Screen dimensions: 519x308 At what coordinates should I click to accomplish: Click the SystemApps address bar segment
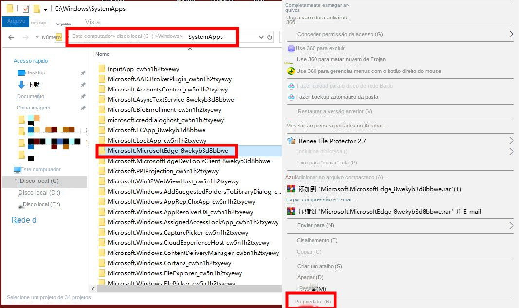pyautogui.click(x=205, y=37)
